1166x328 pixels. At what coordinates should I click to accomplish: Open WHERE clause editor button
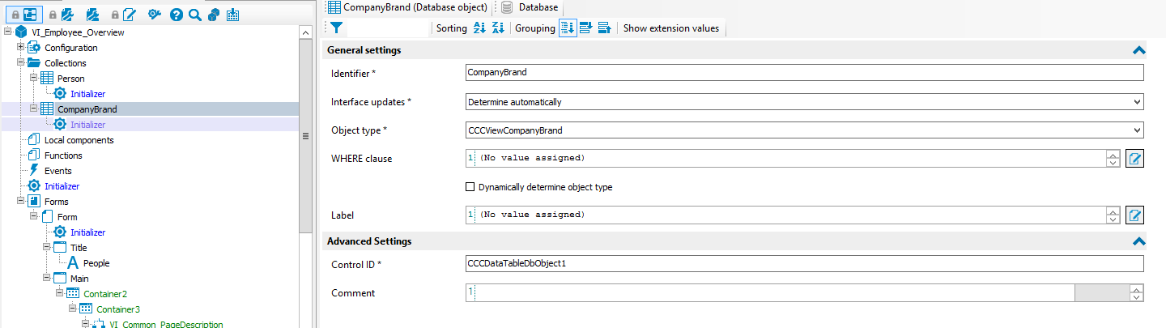tap(1135, 158)
